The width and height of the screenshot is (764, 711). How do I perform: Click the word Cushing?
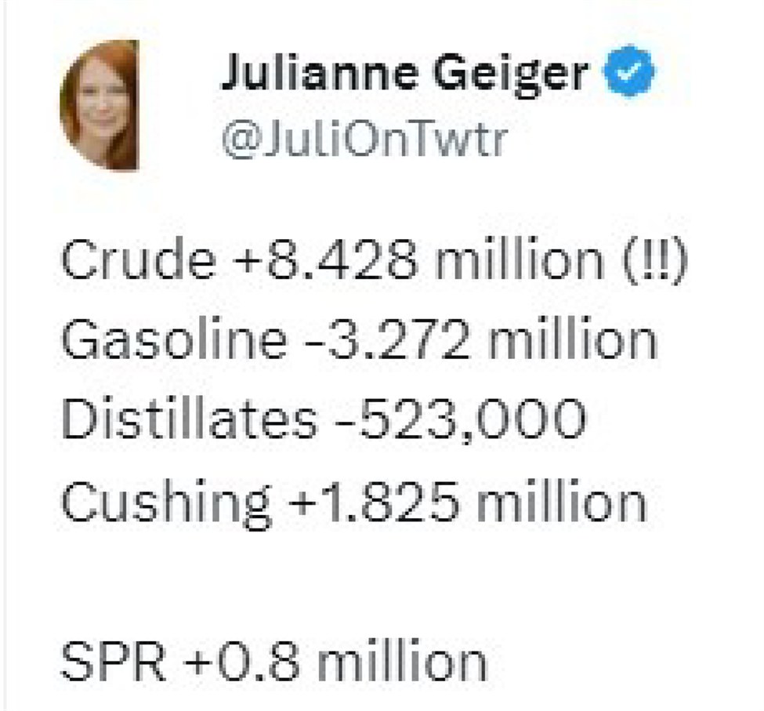(x=166, y=503)
